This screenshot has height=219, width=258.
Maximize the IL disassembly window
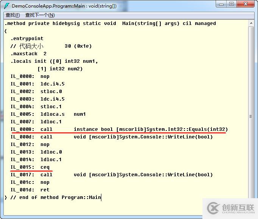pos(232,4)
